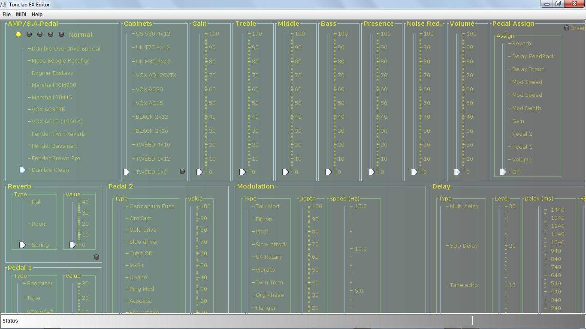Open the MIDI menu
586x329 pixels.
[x=21, y=15]
